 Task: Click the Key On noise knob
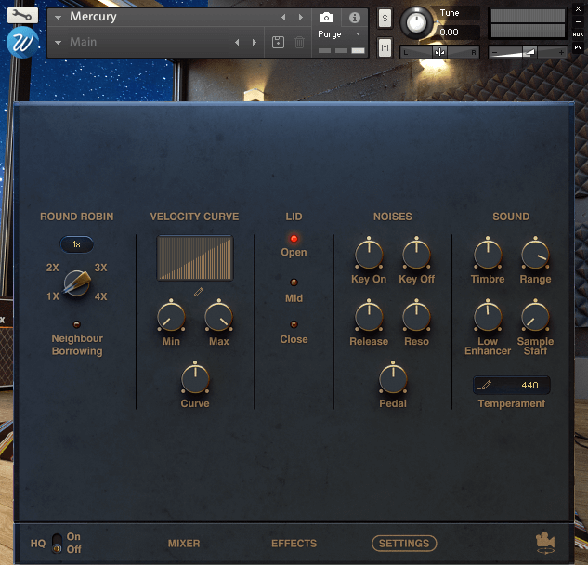369,255
